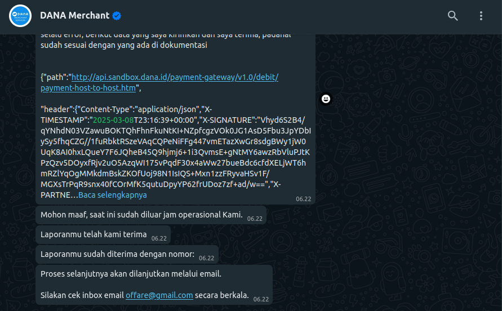
Task: Select the "Laporanmu sudah diterima dengan nomor" message
Action: pyautogui.click(x=117, y=254)
